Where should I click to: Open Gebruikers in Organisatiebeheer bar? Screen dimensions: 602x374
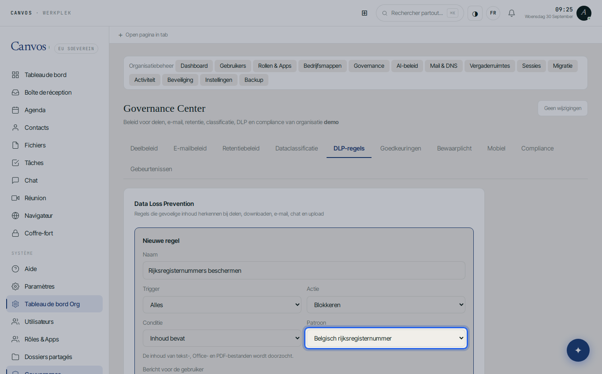[233, 66]
